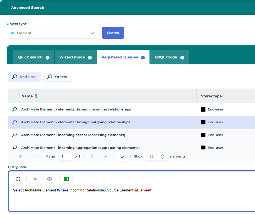Click the refresh icon in the pagination bar
This screenshot has width=255, height=214.
(x=122, y=156)
